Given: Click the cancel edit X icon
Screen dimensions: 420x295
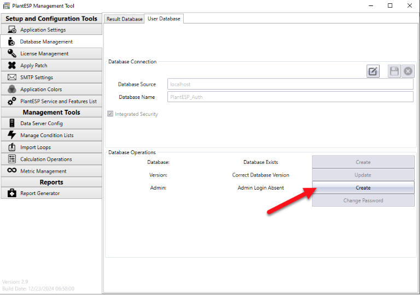Looking at the screenshot, I should click(408, 71).
